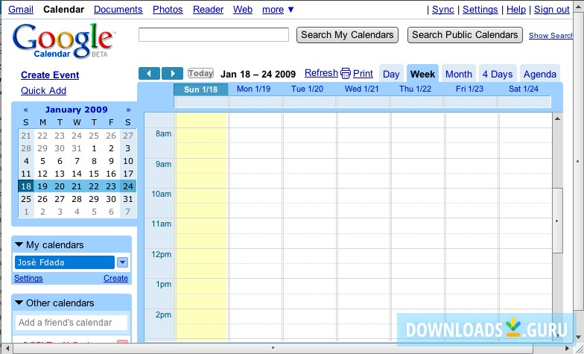584x354 pixels.
Task: Open Web link in top navigation
Action: pos(243,10)
